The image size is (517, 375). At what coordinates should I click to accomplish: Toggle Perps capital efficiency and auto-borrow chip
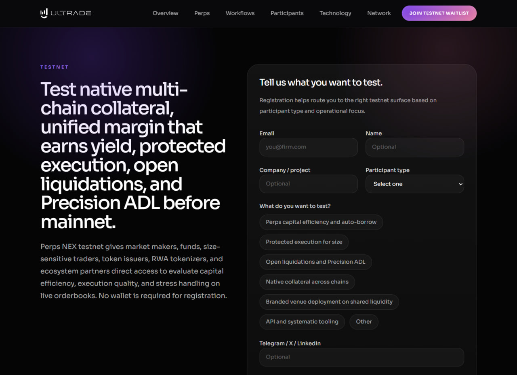tap(321, 222)
